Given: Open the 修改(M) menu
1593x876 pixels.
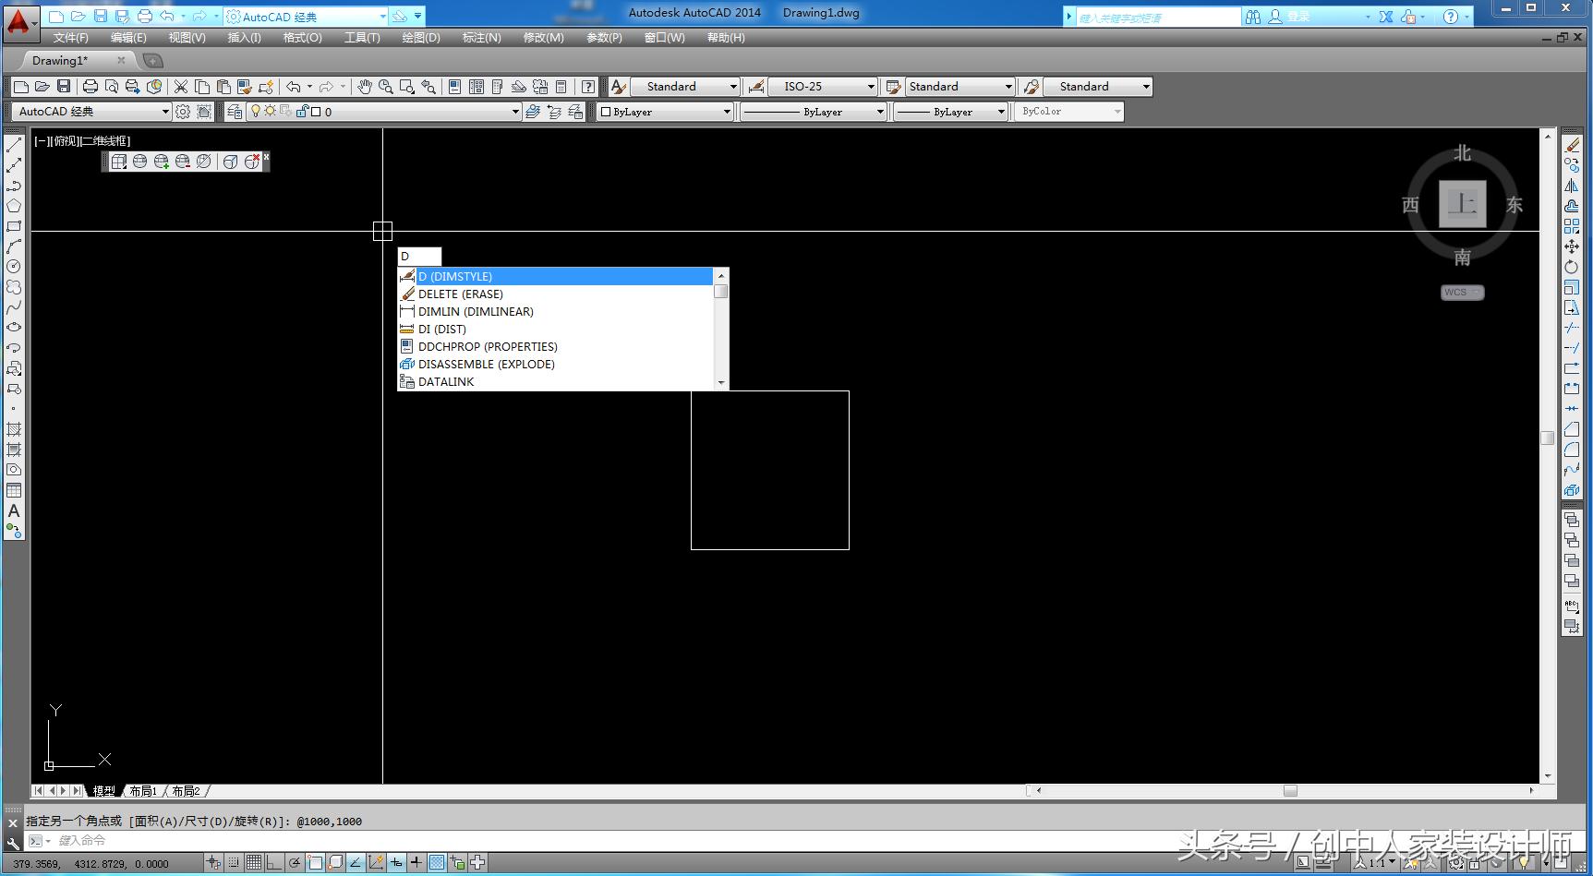Looking at the screenshot, I should (x=543, y=38).
